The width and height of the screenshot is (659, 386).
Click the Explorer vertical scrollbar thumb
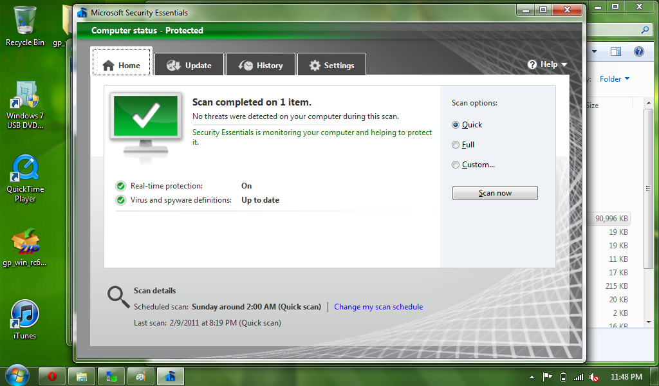tap(649, 188)
